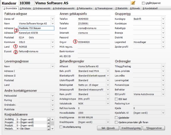Click the Poststed code 0214 field
The height and width of the screenshot is (135, 171).
click(23, 38)
